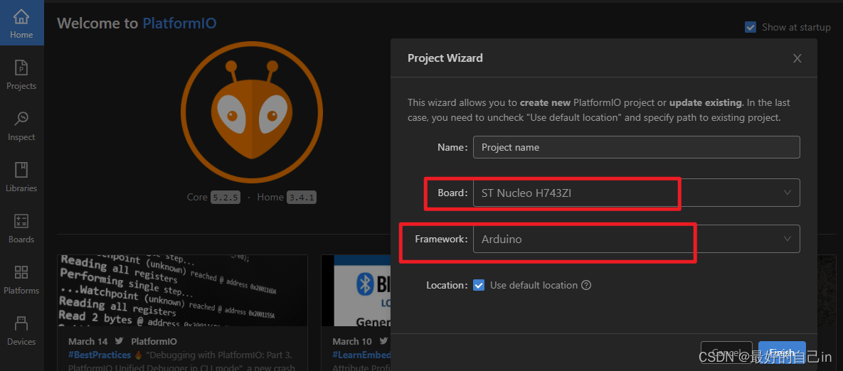Image resolution: width=843 pixels, height=371 pixels.
Task: Click the Project Wizard dialog title
Action: tap(445, 58)
